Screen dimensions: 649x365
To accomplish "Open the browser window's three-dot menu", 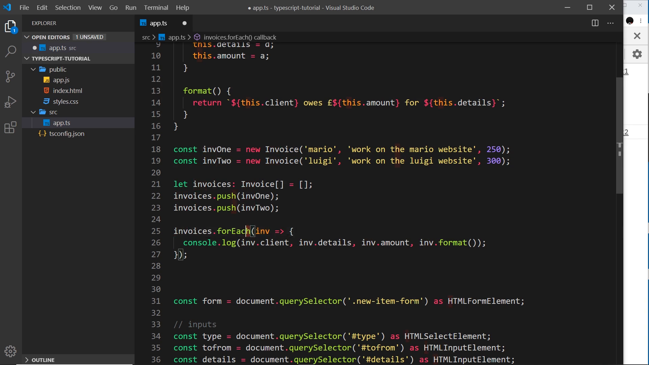I will pos(641,21).
